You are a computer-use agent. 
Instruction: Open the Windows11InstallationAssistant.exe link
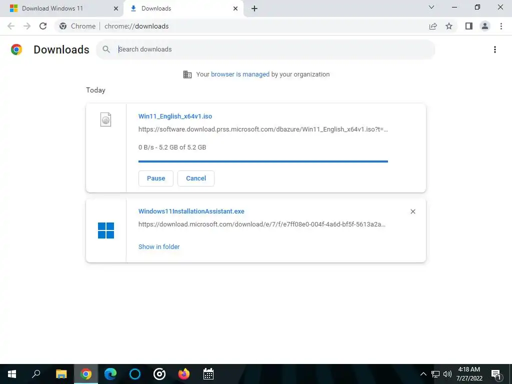[191, 211]
